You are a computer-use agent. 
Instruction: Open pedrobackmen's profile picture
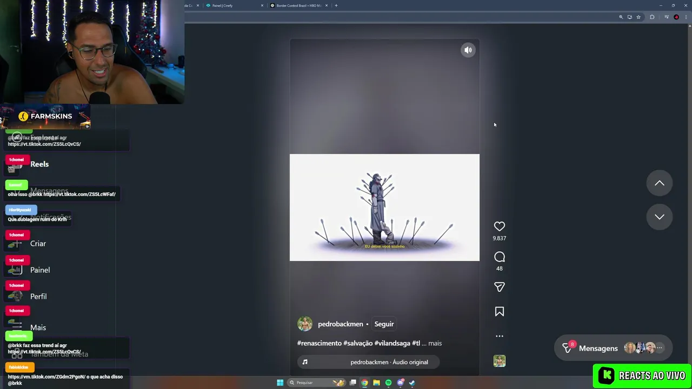[x=305, y=324]
